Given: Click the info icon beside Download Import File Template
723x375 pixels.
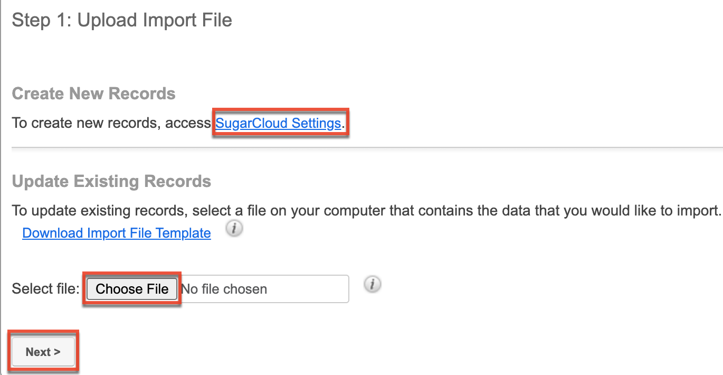Looking at the screenshot, I should [234, 230].
